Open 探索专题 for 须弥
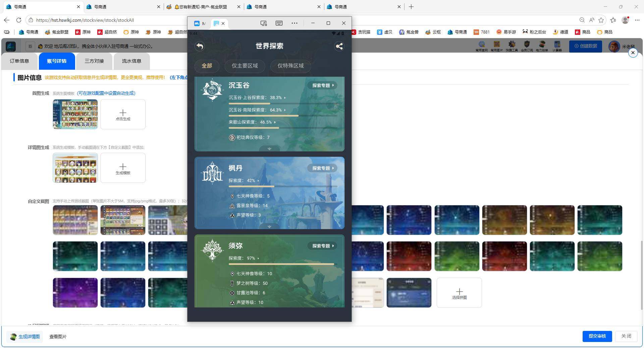The image size is (644, 348). (322, 246)
